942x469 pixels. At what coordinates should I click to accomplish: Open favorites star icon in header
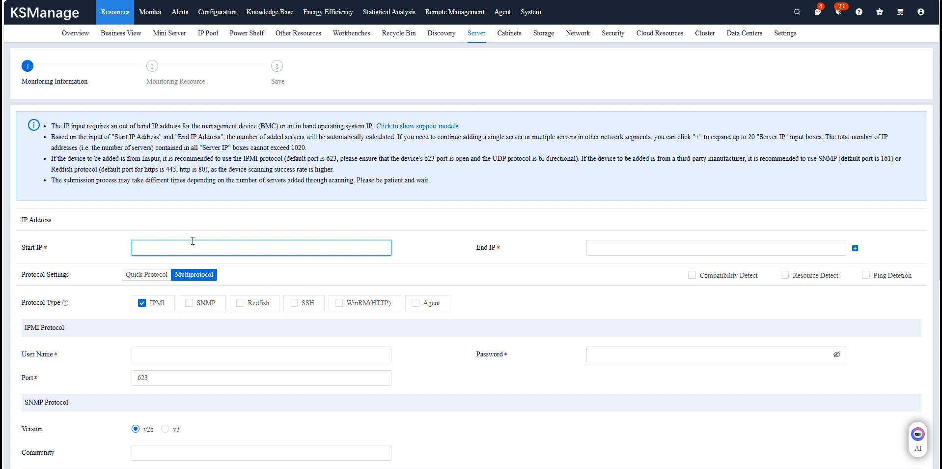click(x=879, y=12)
